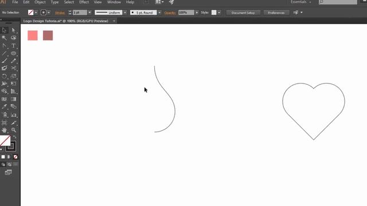Select the Gradient tool
367x206 pixels.
(13, 99)
